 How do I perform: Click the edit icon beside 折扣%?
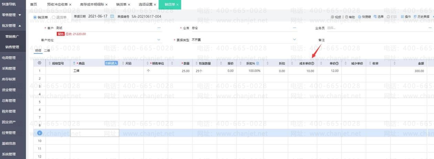pos(258,63)
